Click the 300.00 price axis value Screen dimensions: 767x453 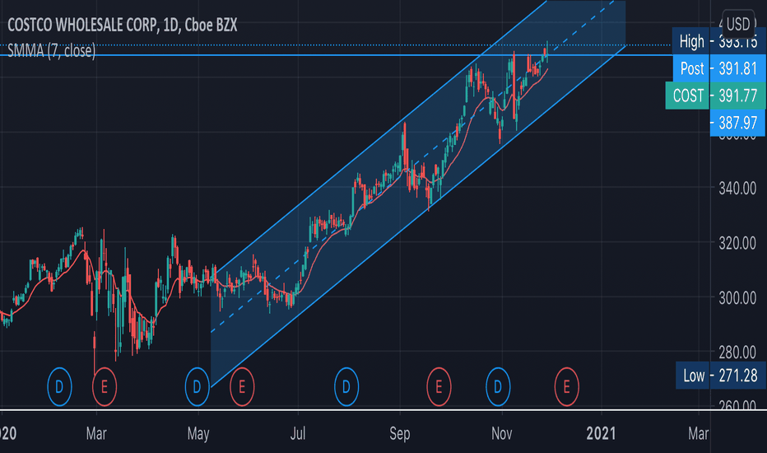pos(737,298)
